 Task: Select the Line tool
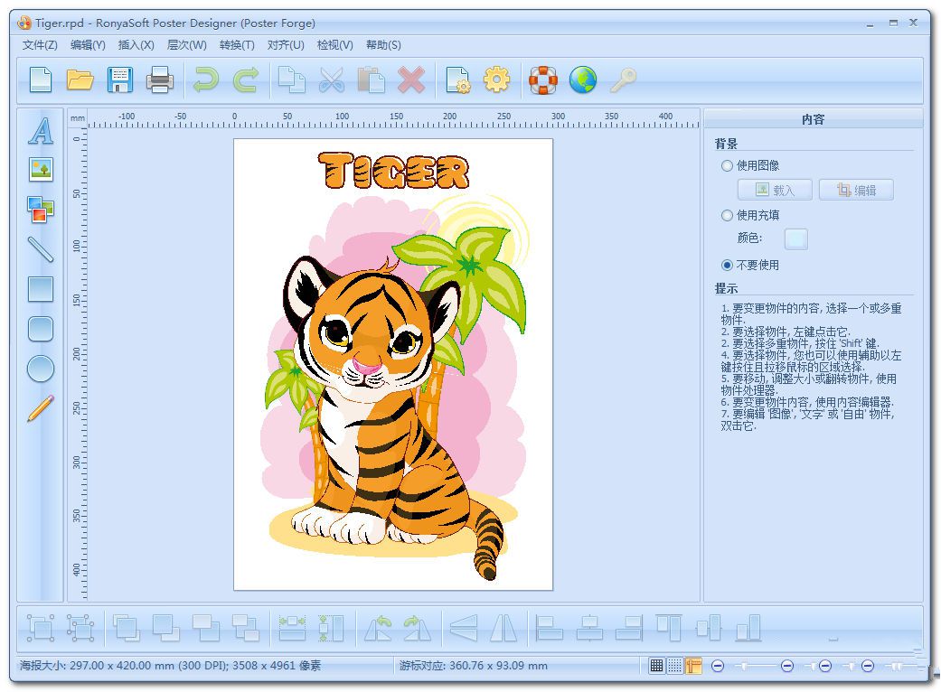(40, 248)
